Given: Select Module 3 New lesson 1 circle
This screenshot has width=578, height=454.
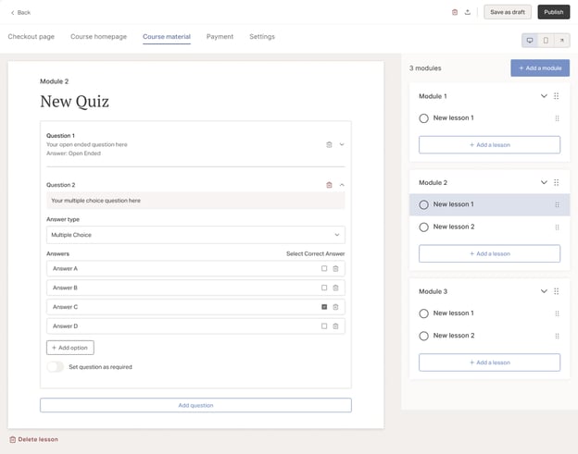Looking at the screenshot, I should (423, 313).
